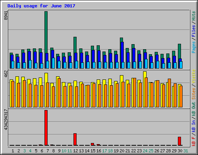Click green weekend day label 10
198x155 pixels.
click(64, 151)
